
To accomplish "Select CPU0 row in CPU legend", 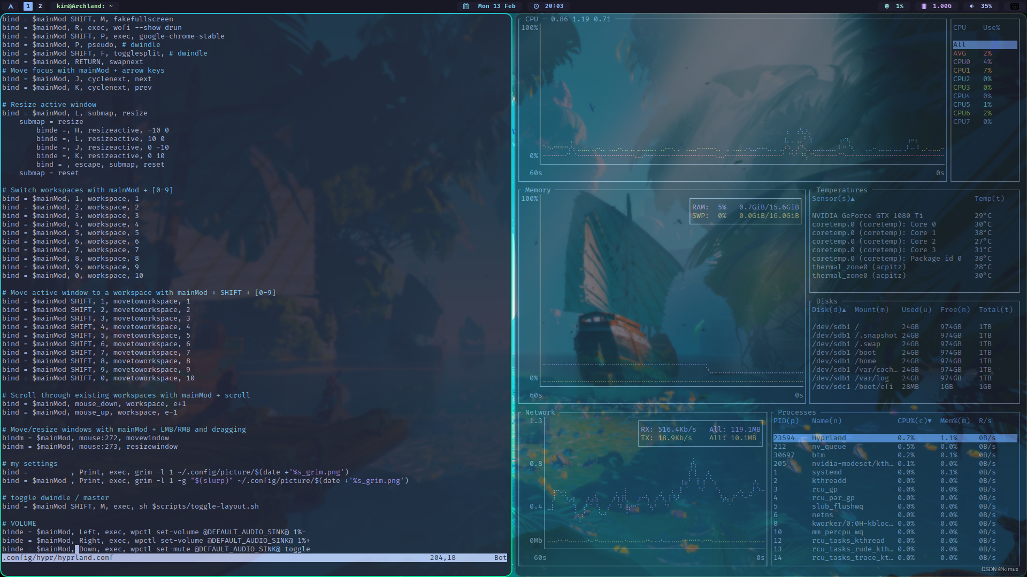I will coord(985,62).
